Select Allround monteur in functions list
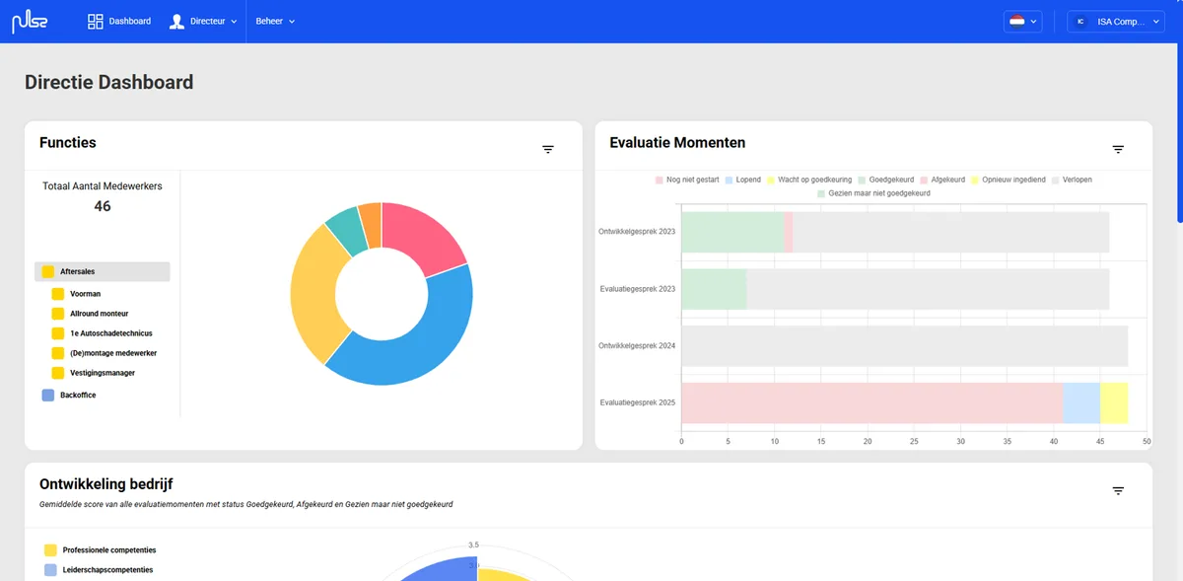 pyautogui.click(x=100, y=314)
